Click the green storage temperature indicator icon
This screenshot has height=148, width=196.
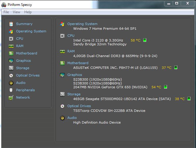point(189,99)
